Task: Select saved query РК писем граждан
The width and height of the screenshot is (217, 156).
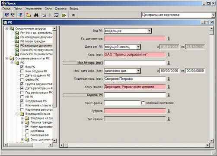Action: (x=32, y=41)
